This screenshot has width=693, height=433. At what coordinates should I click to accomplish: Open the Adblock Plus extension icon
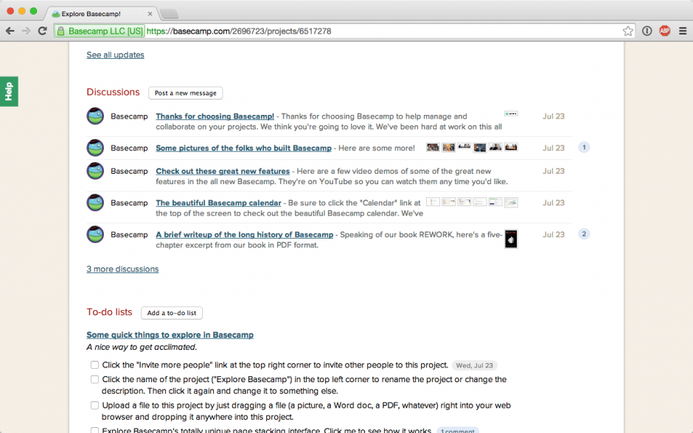coord(665,31)
